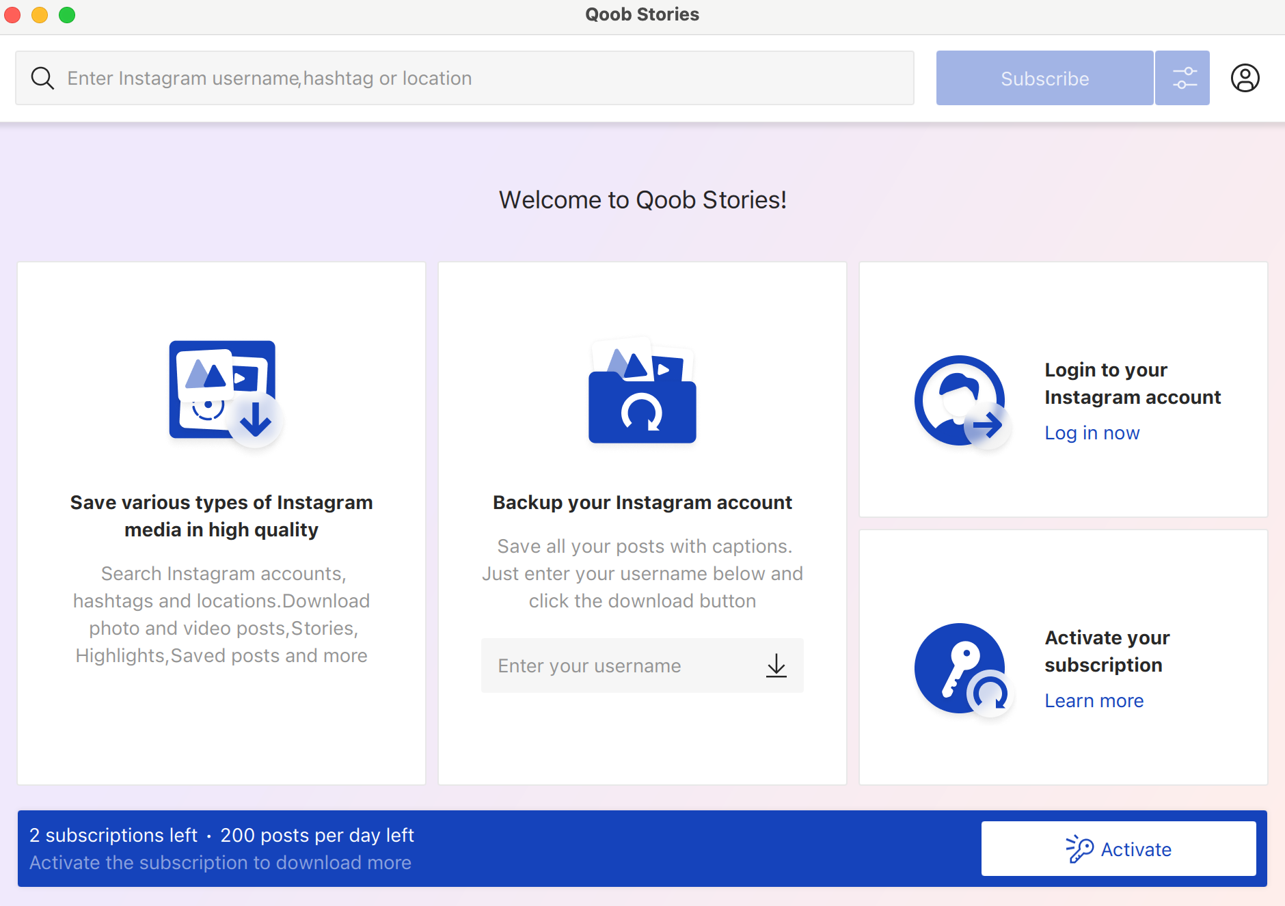
Task: Follow the Log in now link
Action: pyautogui.click(x=1092, y=433)
